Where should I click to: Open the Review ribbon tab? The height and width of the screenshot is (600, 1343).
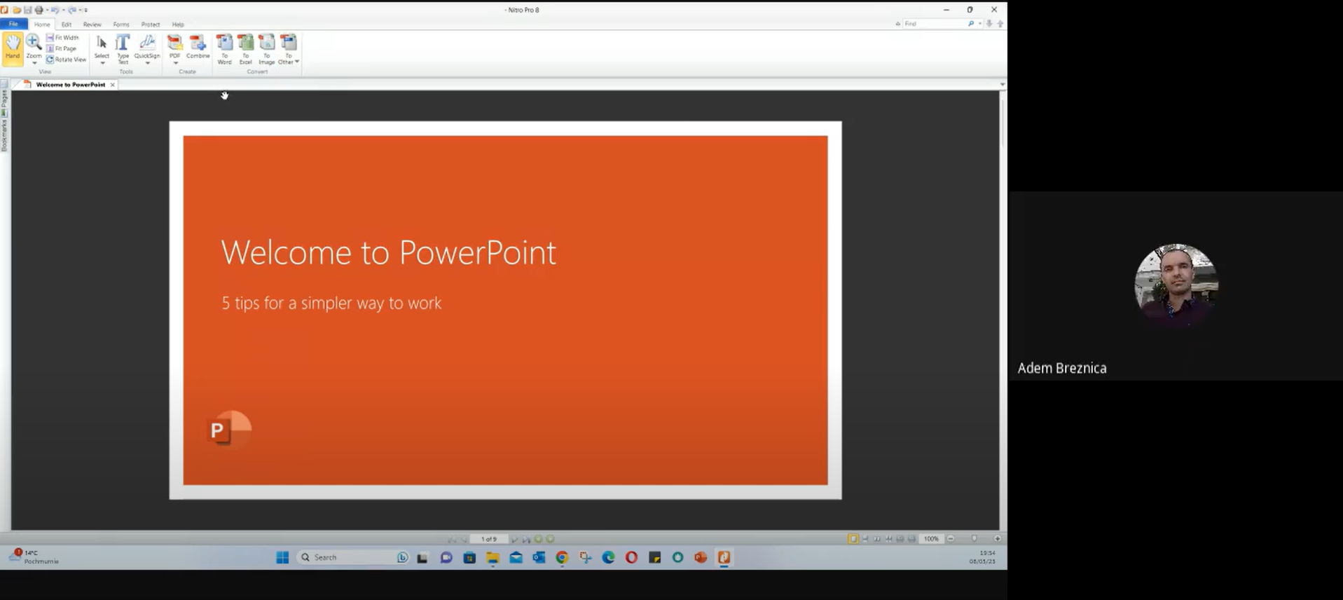pos(92,25)
